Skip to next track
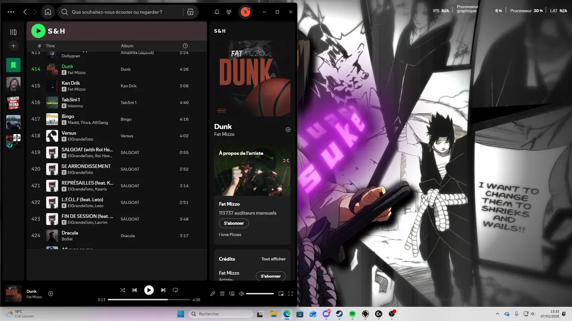This screenshot has height=321, width=572. pyautogui.click(x=163, y=290)
